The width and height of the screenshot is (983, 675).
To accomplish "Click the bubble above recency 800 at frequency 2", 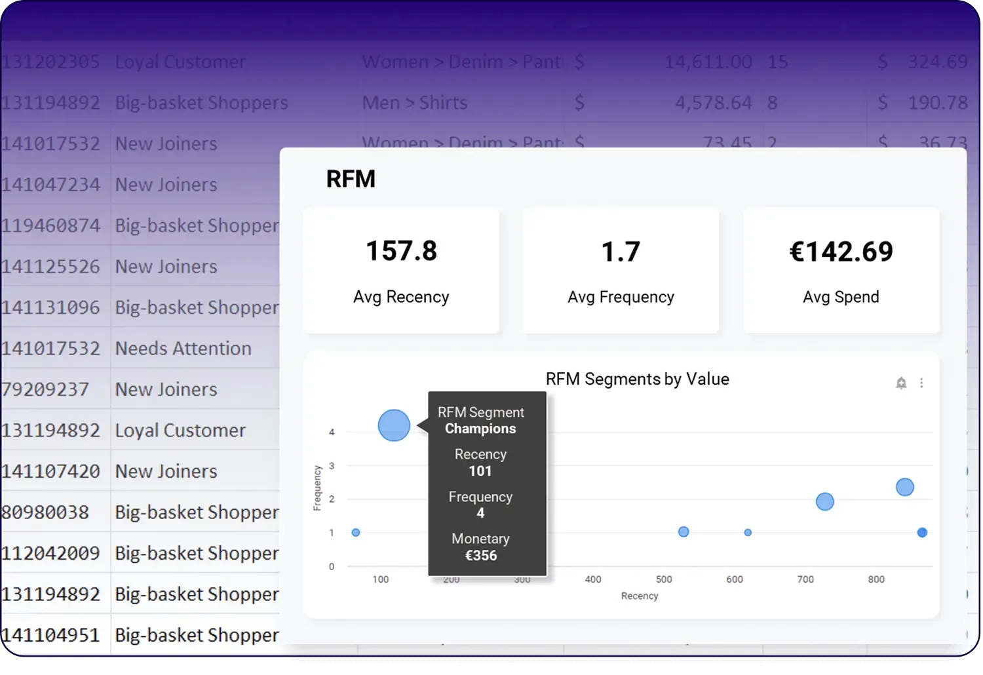I will click(905, 487).
